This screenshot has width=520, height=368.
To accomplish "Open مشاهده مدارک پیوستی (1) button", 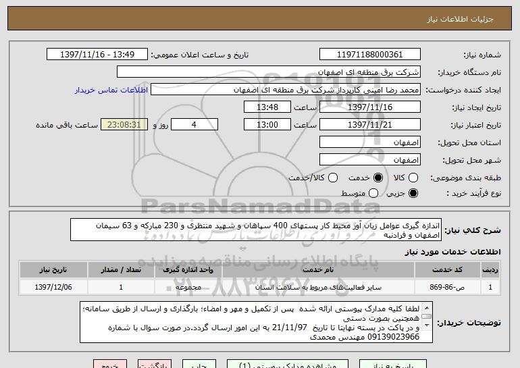I will pyautogui.click(x=288, y=364).
